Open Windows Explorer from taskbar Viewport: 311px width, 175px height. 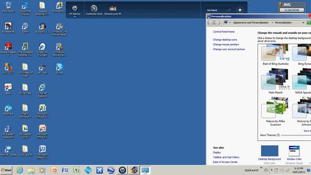click(31, 170)
